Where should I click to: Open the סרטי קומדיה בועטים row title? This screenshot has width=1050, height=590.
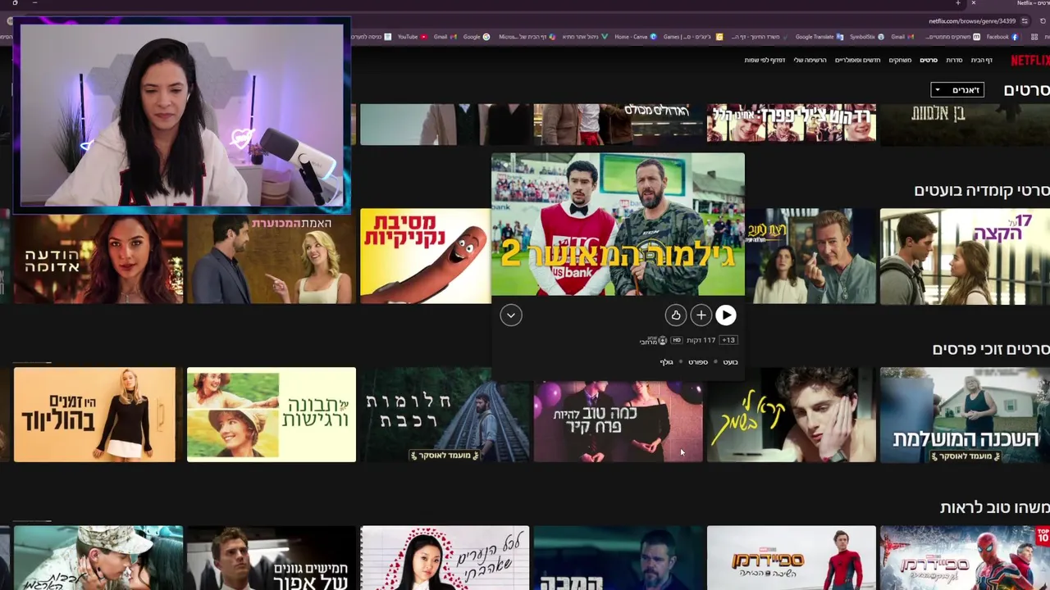(x=982, y=190)
